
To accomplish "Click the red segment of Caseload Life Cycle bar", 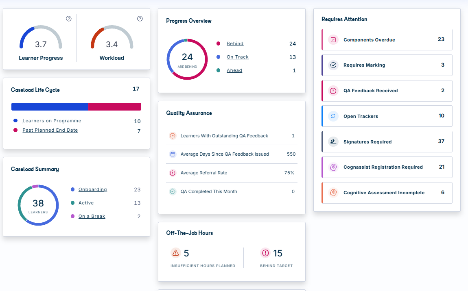I will [x=115, y=107].
